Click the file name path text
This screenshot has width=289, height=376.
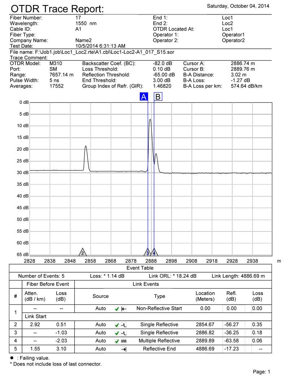click(92, 52)
